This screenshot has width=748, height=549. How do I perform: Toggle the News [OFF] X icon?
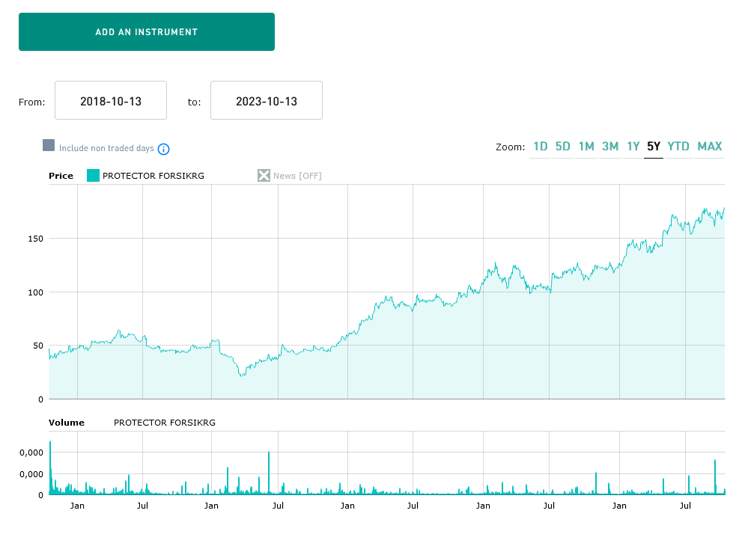click(264, 176)
